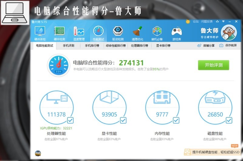This screenshot has height=161, width=243.
Task: Click the 内存性能 label
Action: point(162,133)
